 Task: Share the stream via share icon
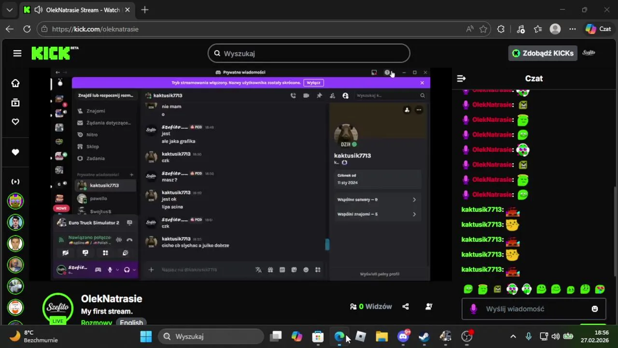coord(406,306)
